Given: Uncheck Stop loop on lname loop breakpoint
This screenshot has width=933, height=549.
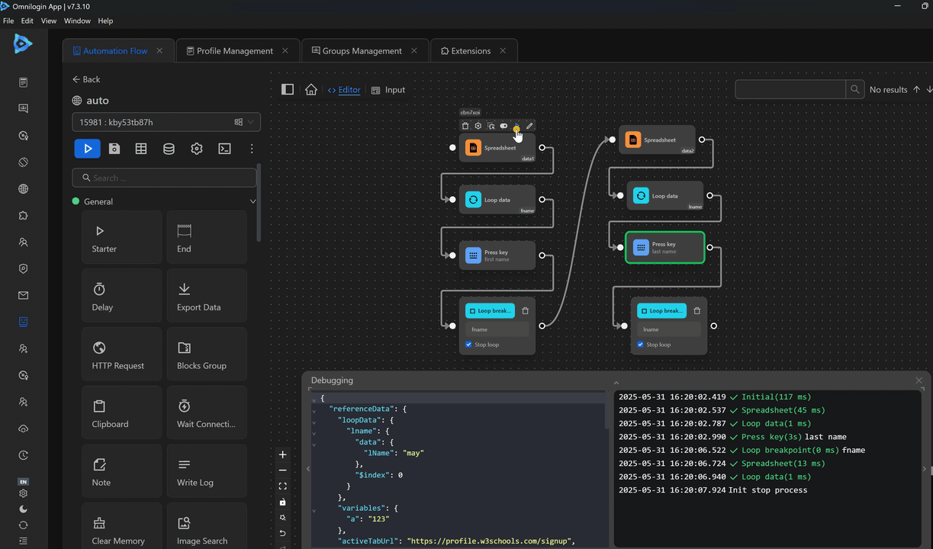Looking at the screenshot, I should pos(640,345).
